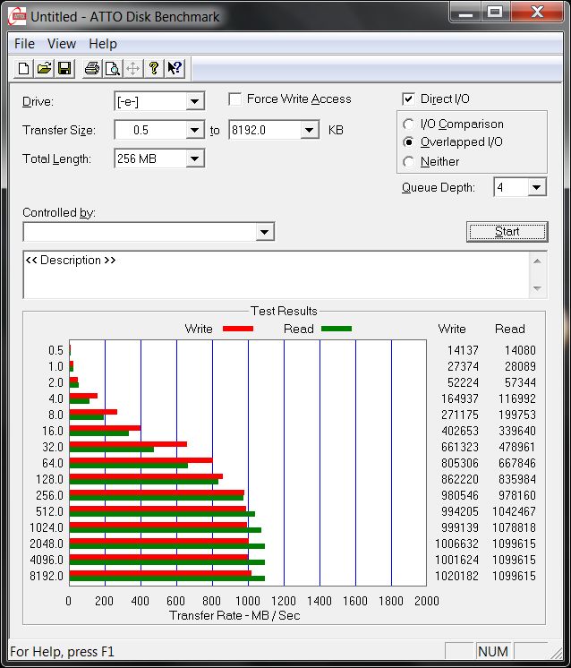Click Write value 14137 for 0.5 KB
Screen dimensions: 571x668
tap(463, 350)
